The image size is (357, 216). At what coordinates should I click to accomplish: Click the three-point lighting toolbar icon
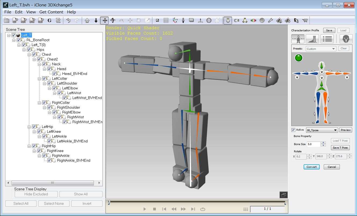click(245, 20)
